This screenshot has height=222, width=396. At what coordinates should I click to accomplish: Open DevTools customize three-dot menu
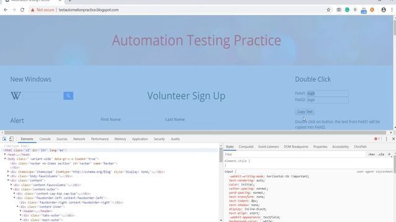coord(386,139)
